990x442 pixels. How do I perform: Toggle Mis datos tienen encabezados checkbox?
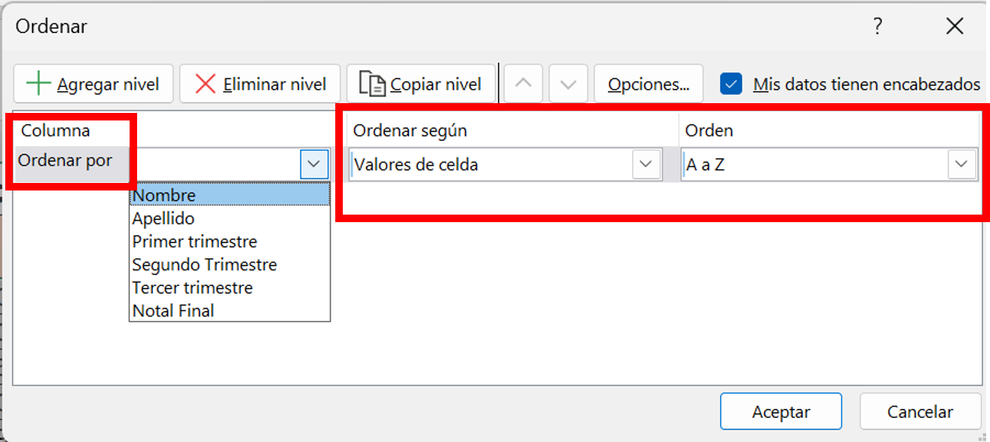click(731, 84)
